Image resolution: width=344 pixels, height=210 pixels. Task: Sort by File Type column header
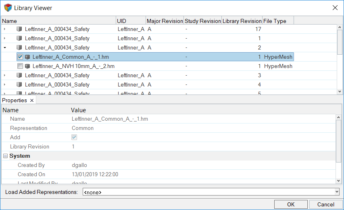pyautogui.click(x=278, y=21)
